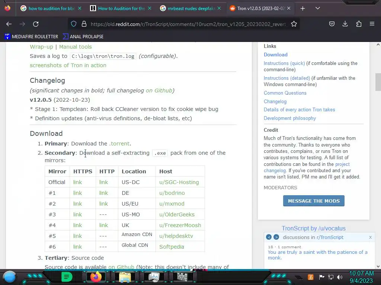Click Official mirror HTTP link
381x285 pixels.
coord(103,182)
